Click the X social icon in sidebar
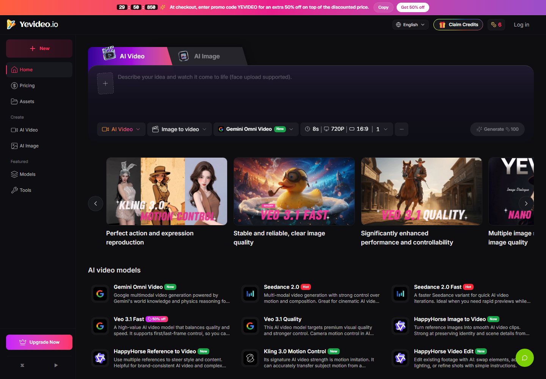The image size is (546, 379). 22,365
